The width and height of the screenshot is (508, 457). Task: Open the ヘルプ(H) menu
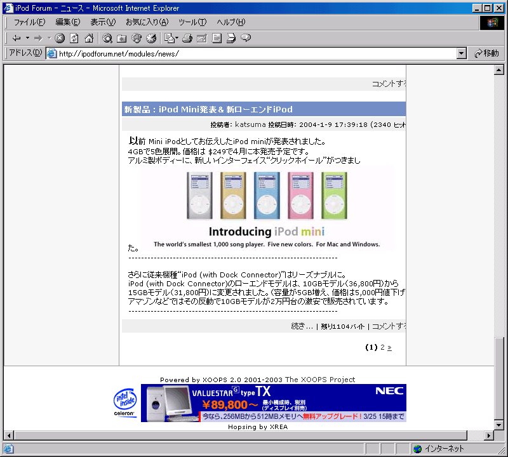(x=231, y=22)
